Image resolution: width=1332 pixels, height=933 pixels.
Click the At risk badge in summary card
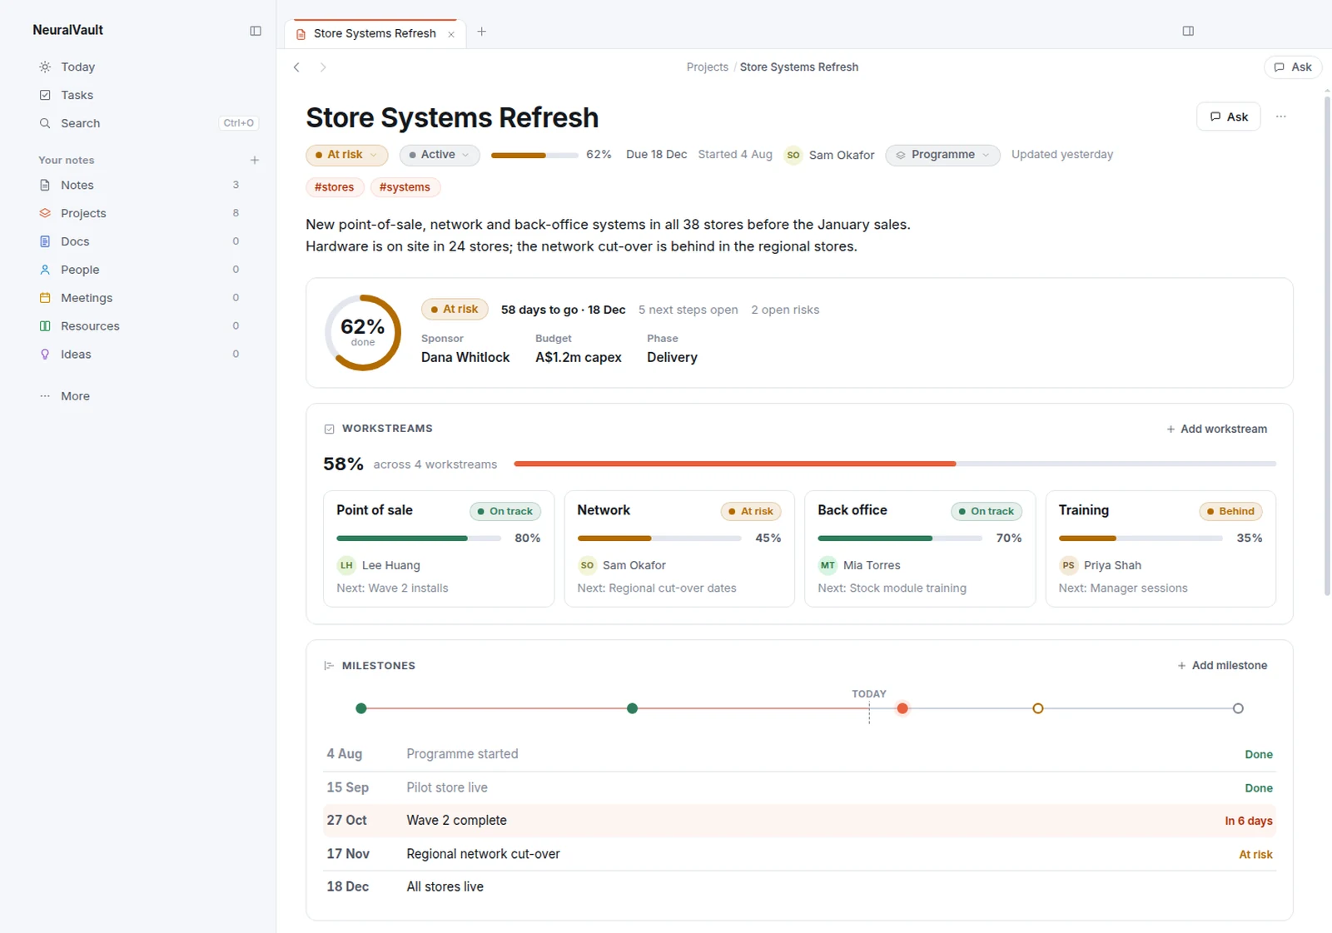coord(455,310)
